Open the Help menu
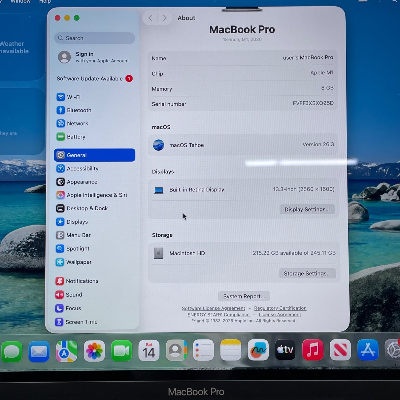This screenshot has width=400, height=400. pos(45,2)
